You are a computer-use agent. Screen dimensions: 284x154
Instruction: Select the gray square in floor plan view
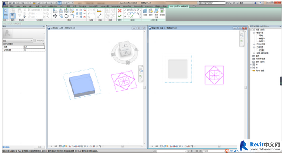pos(178,69)
